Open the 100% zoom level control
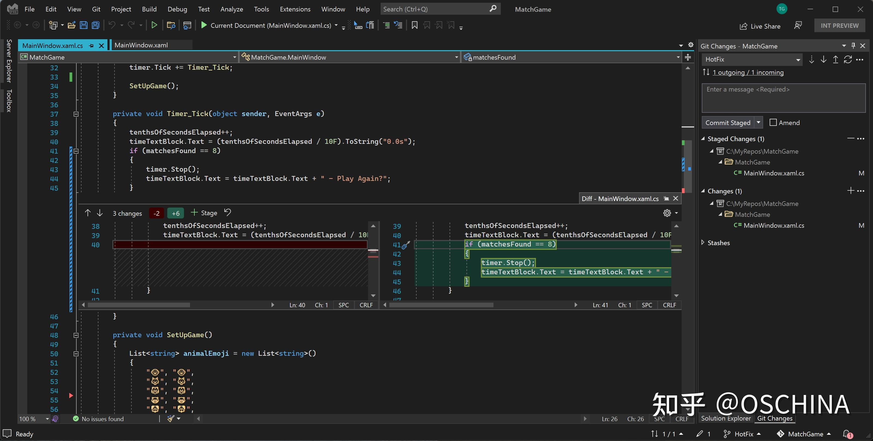This screenshot has width=873, height=441. (32, 419)
